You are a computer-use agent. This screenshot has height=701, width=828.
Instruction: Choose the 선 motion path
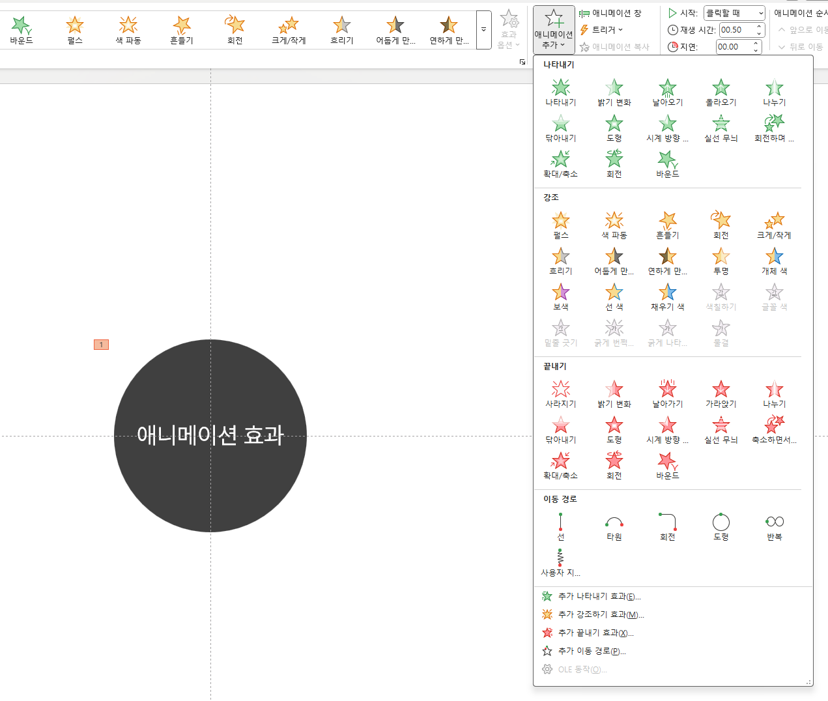coord(561,527)
